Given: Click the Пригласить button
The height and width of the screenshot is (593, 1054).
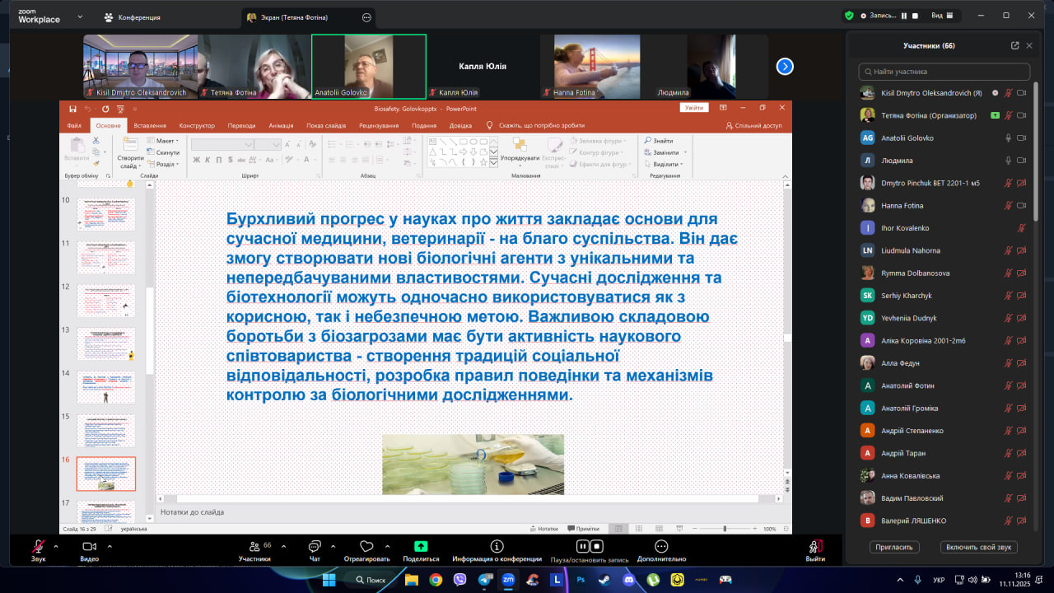Looking at the screenshot, I should click(x=894, y=547).
